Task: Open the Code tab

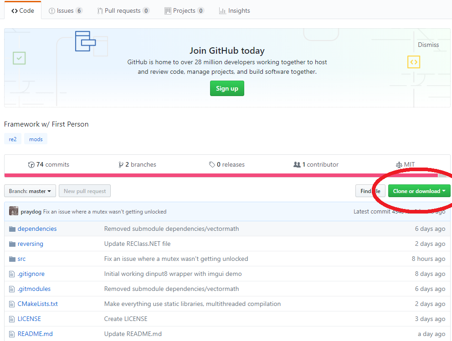Action: click(x=22, y=10)
